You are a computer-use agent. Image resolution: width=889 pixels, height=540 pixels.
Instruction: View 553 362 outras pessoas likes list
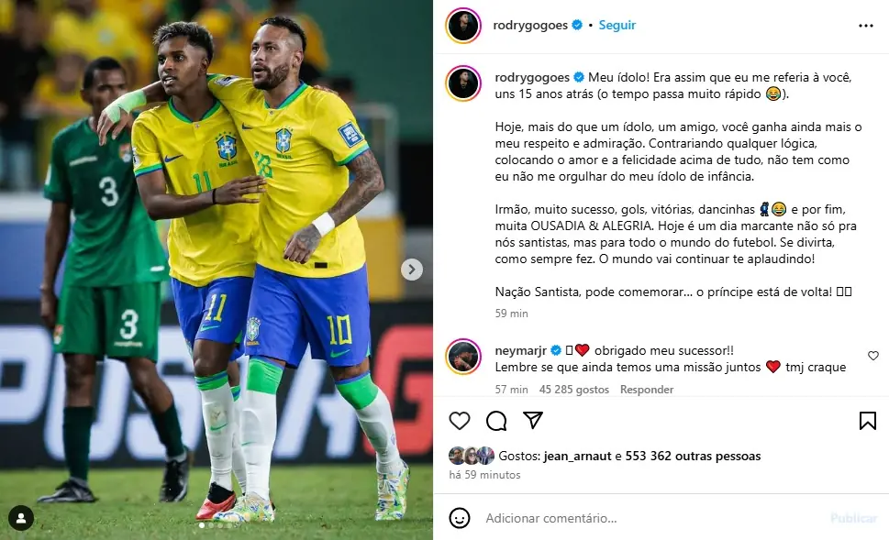click(693, 457)
